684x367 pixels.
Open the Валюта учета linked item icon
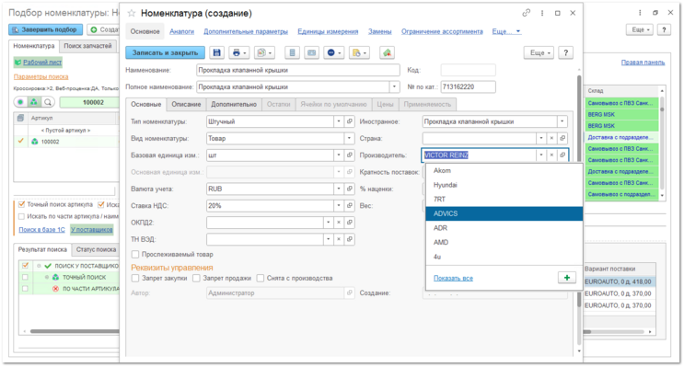350,189
